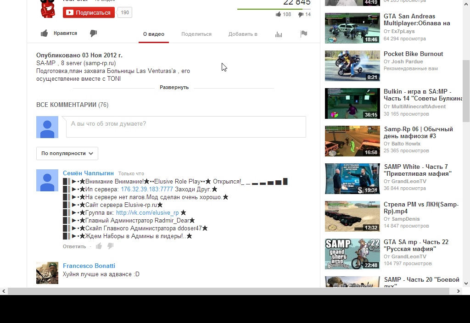Select the О видео tab
470x323 pixels.
click(154, 34)
